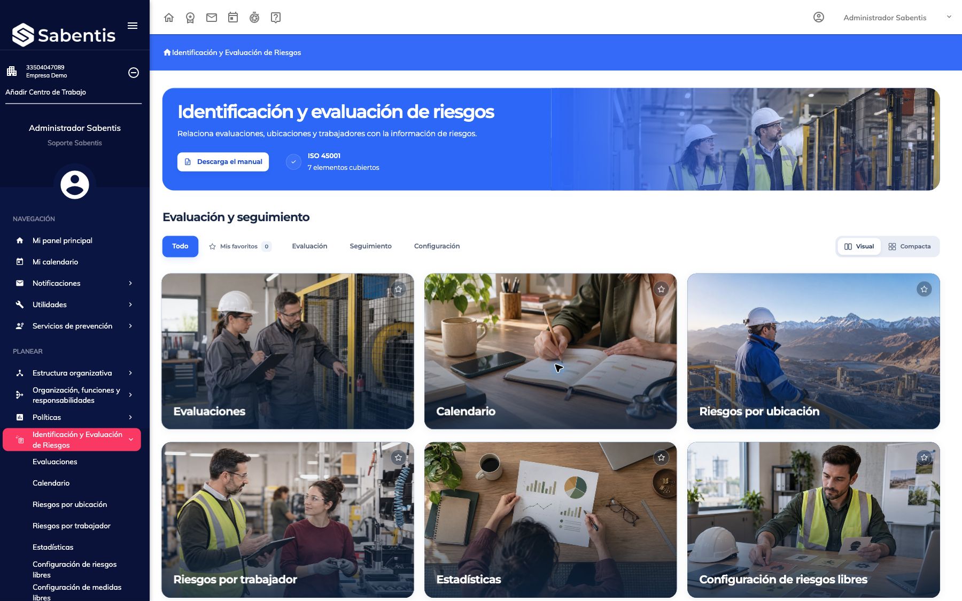
Task: Expand the Notificaciones menu
Action: coord(75,283)
